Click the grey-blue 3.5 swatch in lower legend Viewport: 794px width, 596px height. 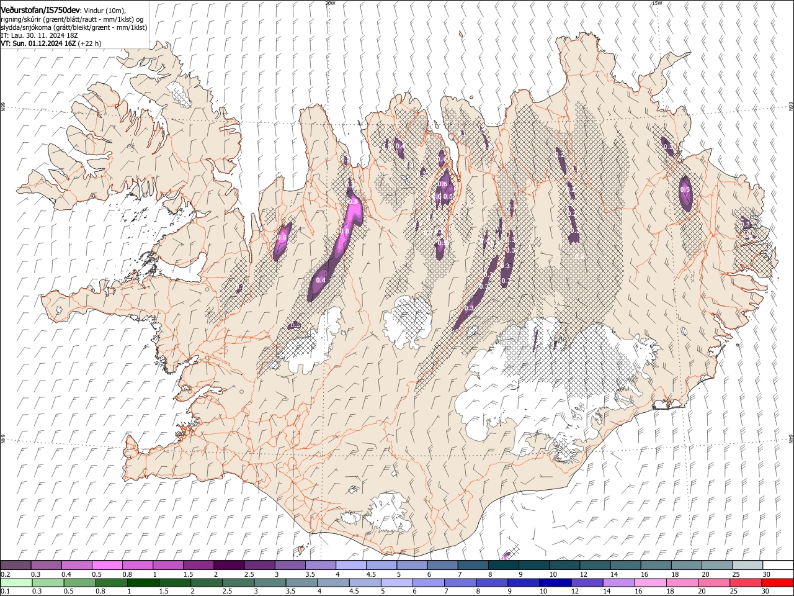(301, 583)
